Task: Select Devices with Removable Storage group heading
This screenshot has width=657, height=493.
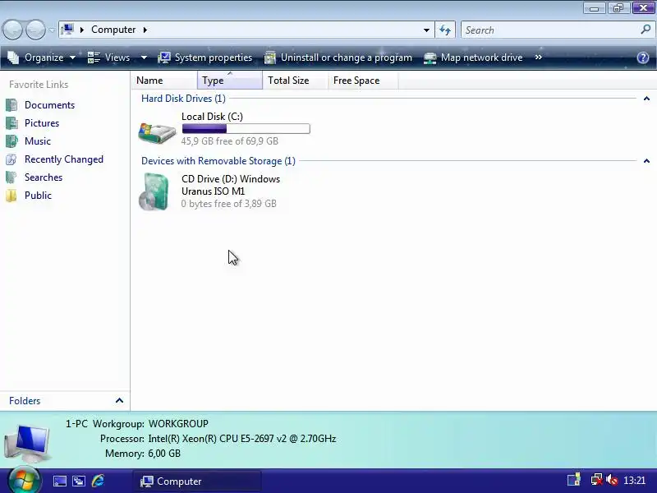Action: tap(218, 161)
